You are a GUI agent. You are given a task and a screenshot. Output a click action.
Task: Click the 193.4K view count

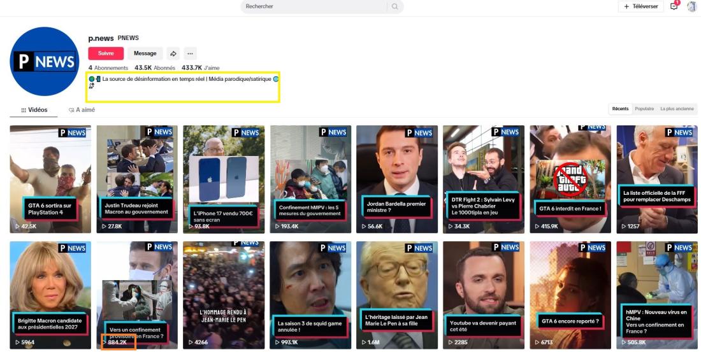point(287,226)
